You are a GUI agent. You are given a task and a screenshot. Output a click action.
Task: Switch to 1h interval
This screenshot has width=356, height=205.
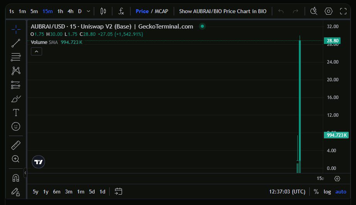point(60,11)
